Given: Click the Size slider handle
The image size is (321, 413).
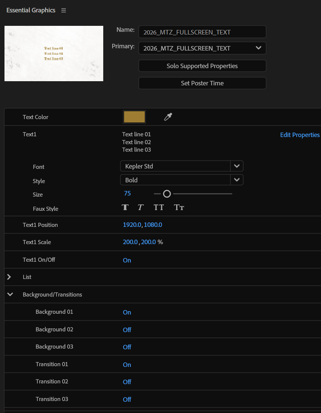Looking at the screenshot, I should (x=167, y=194).
